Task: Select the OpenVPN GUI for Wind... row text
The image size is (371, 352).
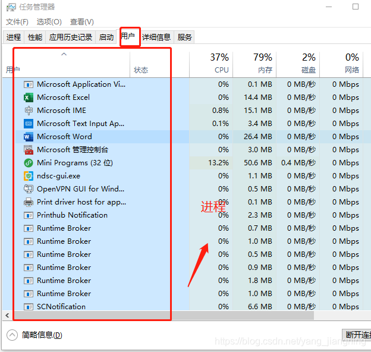Action: (80, 189)
